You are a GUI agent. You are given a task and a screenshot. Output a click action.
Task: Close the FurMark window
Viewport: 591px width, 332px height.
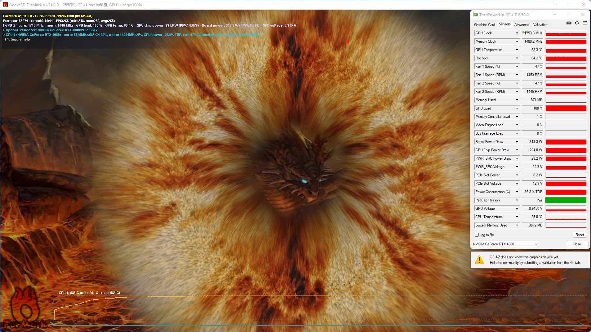click(584, 5)
